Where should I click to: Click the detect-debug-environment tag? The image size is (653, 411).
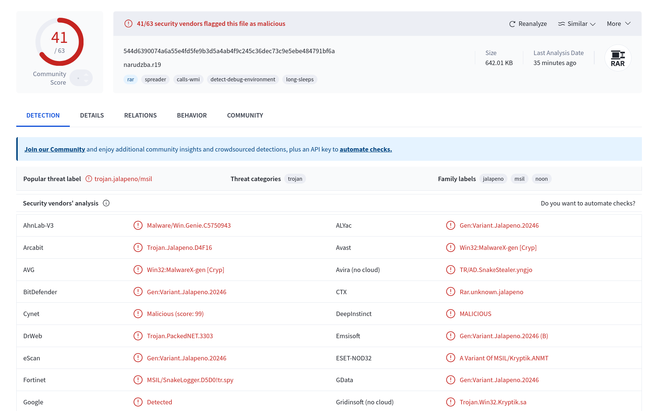pos(243,79)
